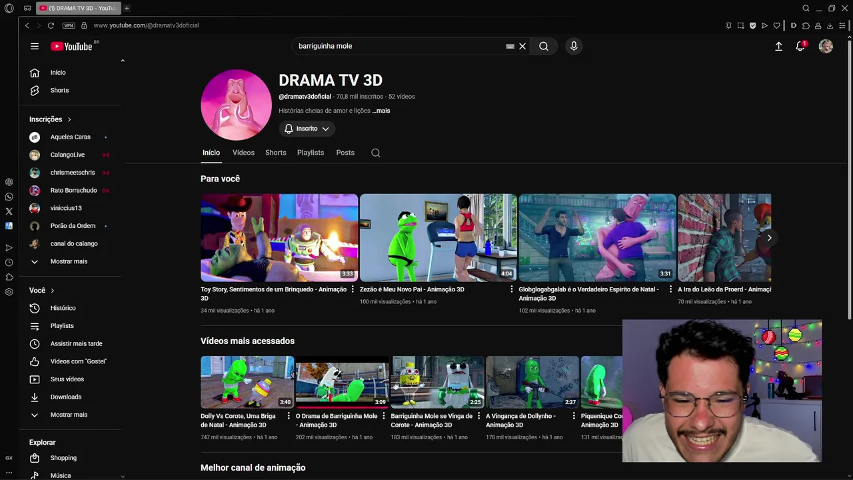The height and width of the screenshot is (480, 853).
Task: Toggle the VPN badge in address bar
Action: 69,25
